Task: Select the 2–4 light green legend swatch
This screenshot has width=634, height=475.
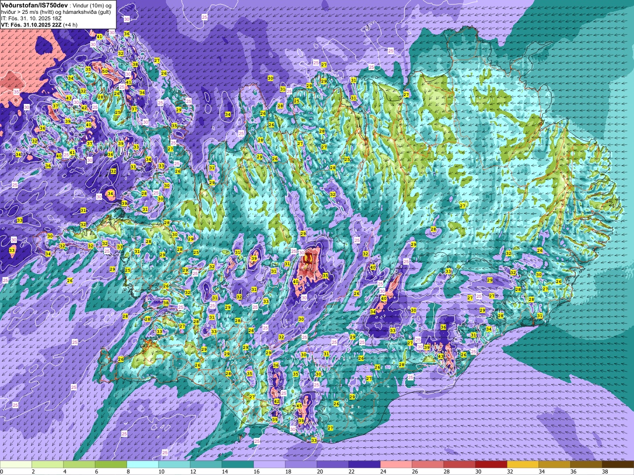Action: point(48,465)
